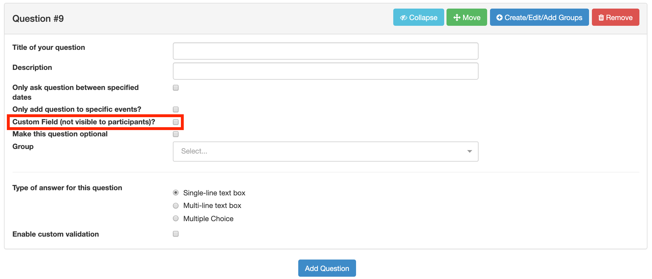Click the green Move button
The image size is (652, 279).
pyautogui.click(x=467, y=17)
